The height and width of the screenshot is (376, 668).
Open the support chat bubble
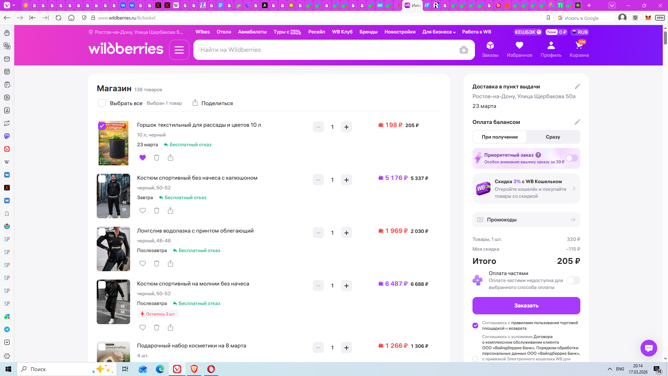(649, 348)
